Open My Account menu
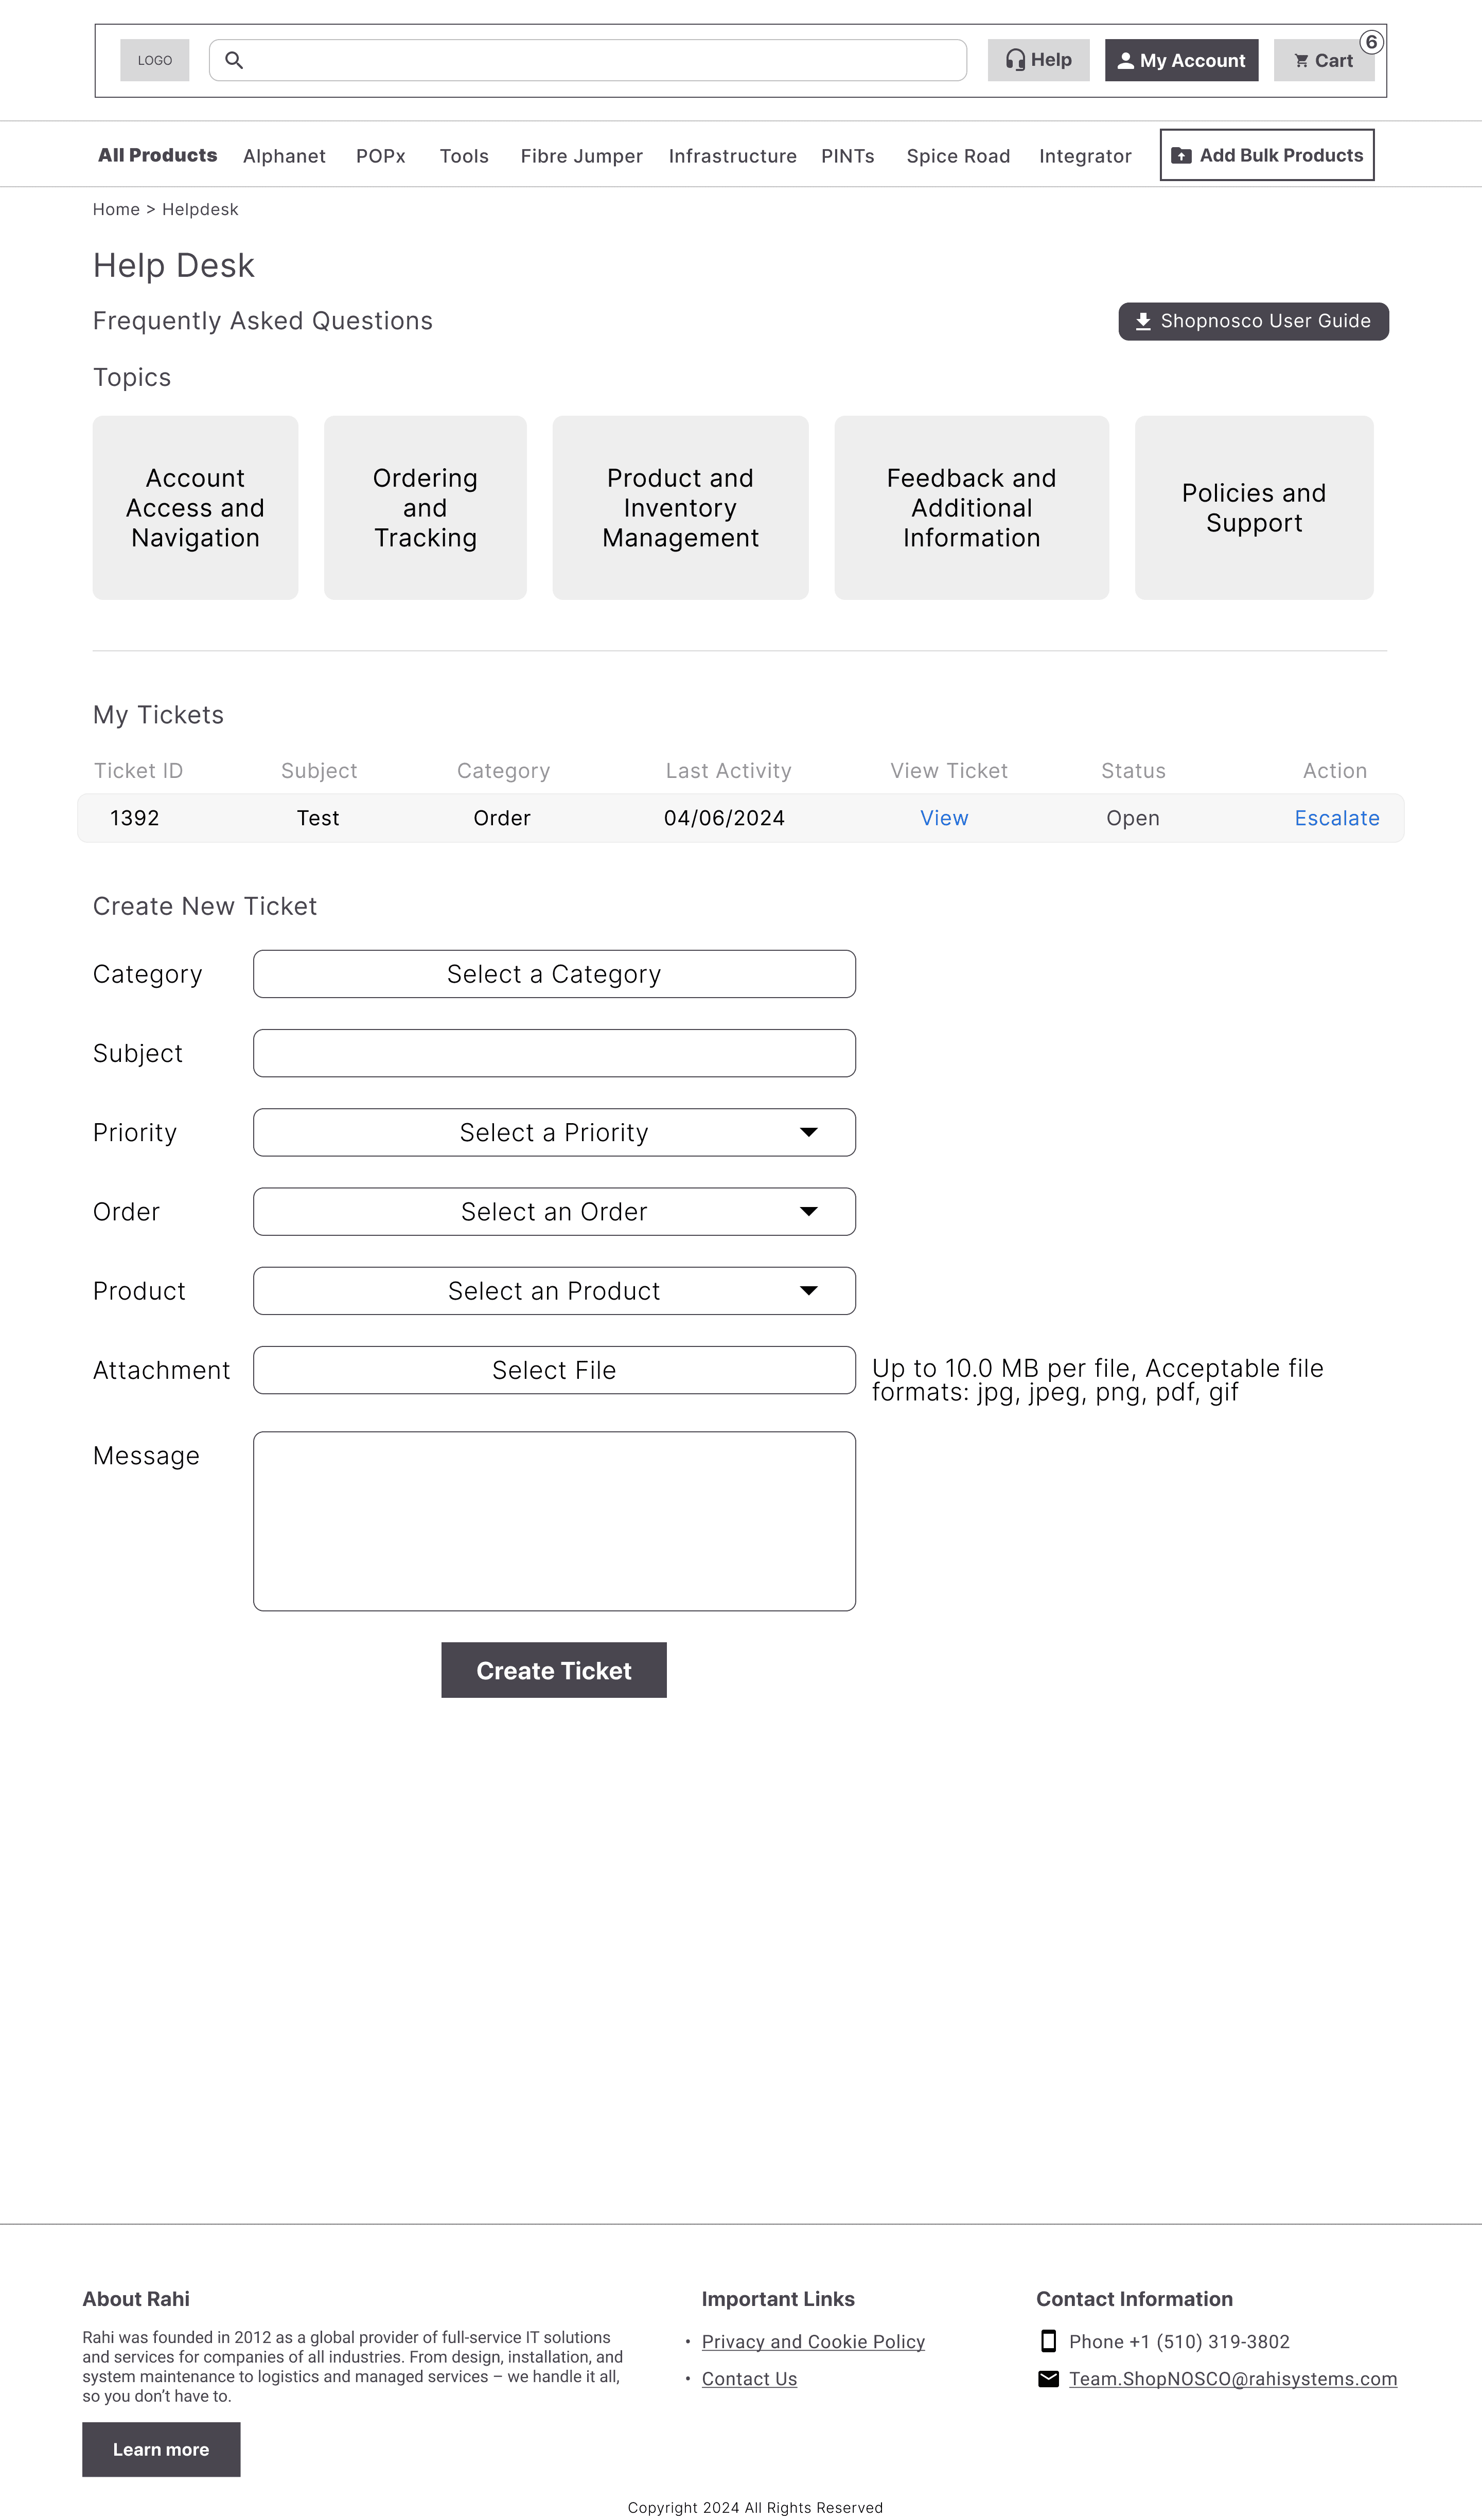This screenshot has height=2520, width=1482. pyautogui.click(x=1181, y=60)
